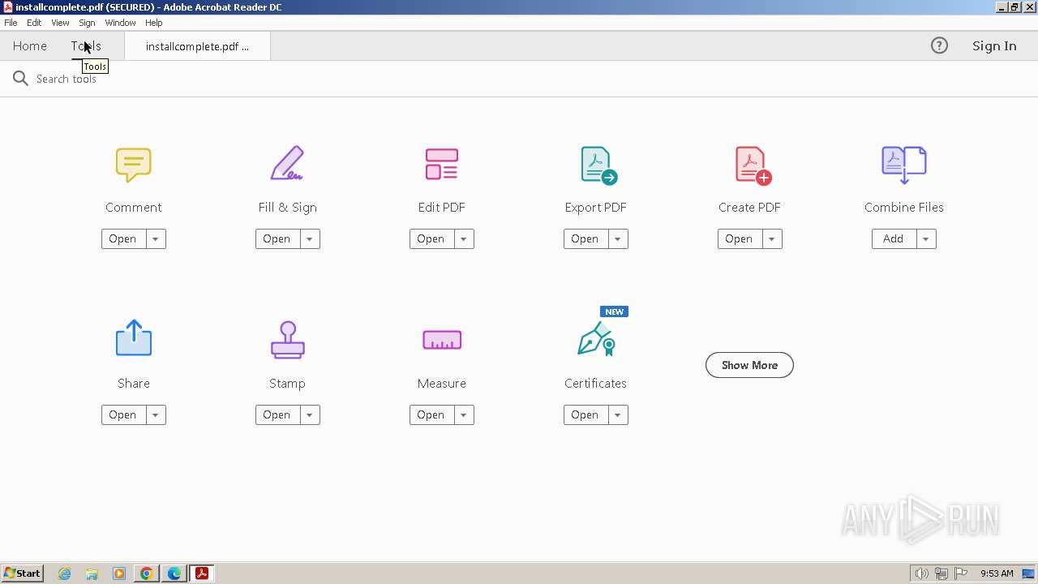Click Open button under Stamp
Viewport: 1038px width, 584px height.
277,414
